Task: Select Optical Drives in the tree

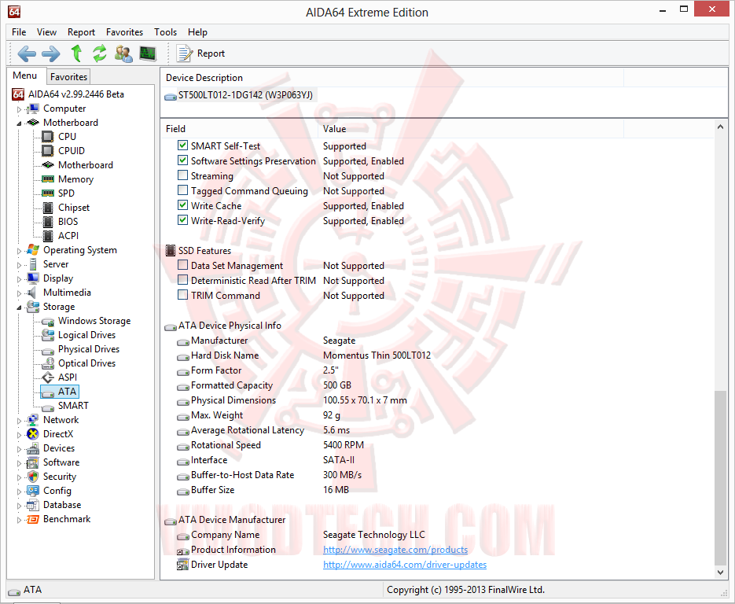Action: (x=86, y=363)
